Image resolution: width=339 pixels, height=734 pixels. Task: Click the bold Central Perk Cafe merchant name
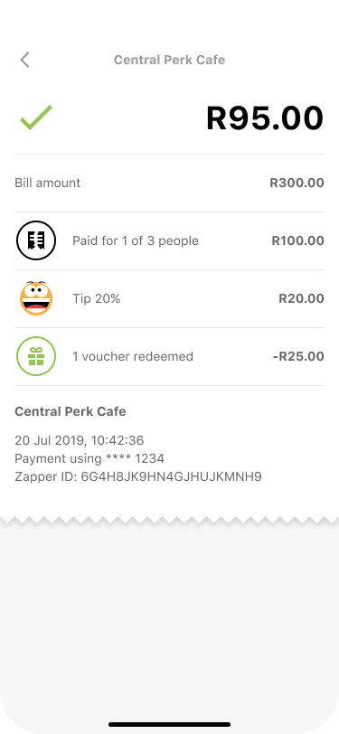pos(71,411)
